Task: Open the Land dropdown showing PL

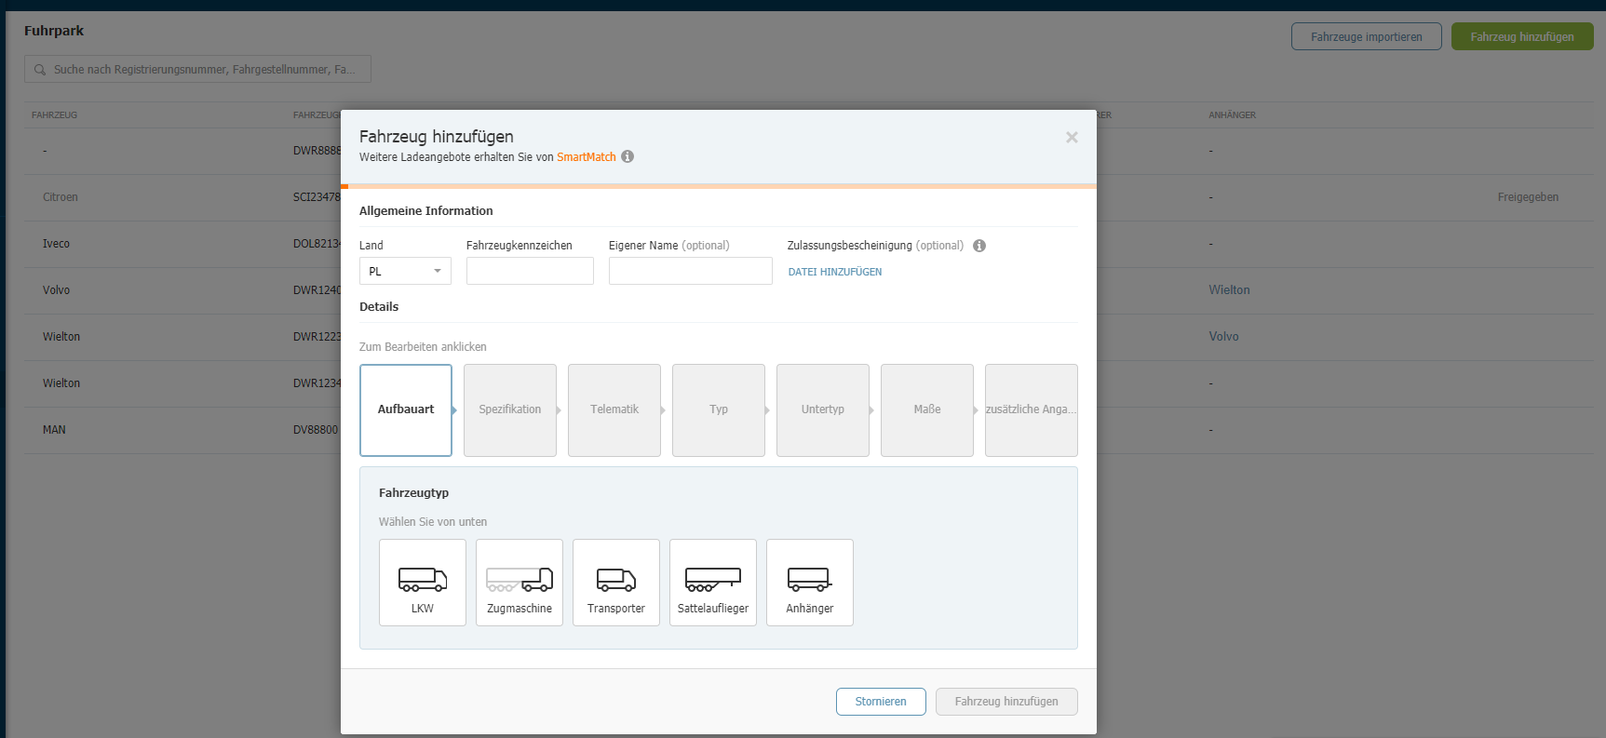Action: click(405, 271)
